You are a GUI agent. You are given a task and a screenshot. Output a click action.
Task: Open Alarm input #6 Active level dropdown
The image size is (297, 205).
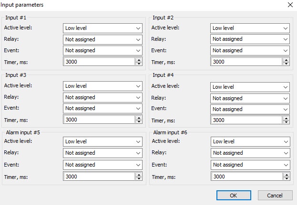tap(250, 141)
